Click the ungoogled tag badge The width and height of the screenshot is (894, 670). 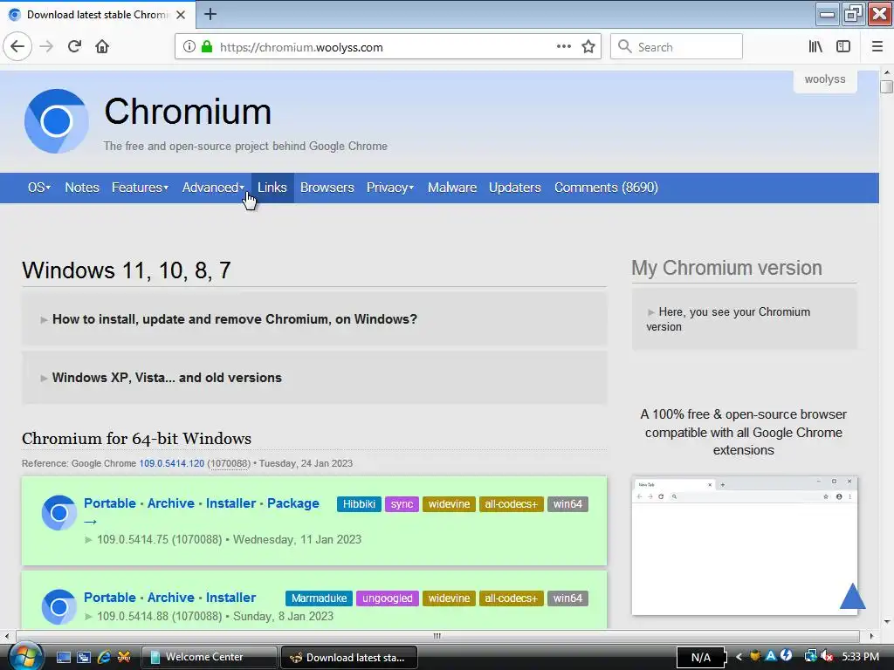(388, 598)
